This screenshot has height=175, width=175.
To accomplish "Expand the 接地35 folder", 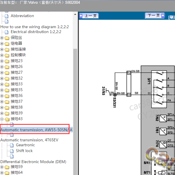I will pyautogui.click(x=2, y=90).
